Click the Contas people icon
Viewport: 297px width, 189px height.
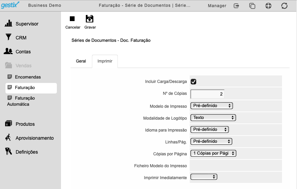pos(8,51)
